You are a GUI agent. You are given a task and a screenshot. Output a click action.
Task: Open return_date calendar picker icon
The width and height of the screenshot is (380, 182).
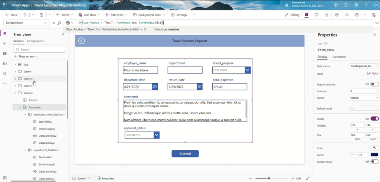click(x=200, y=87)
